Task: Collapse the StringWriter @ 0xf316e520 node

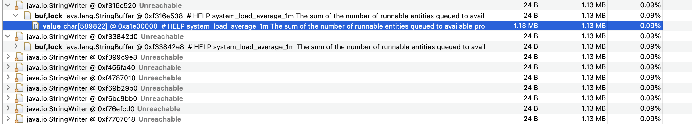Action: point(8,5)
